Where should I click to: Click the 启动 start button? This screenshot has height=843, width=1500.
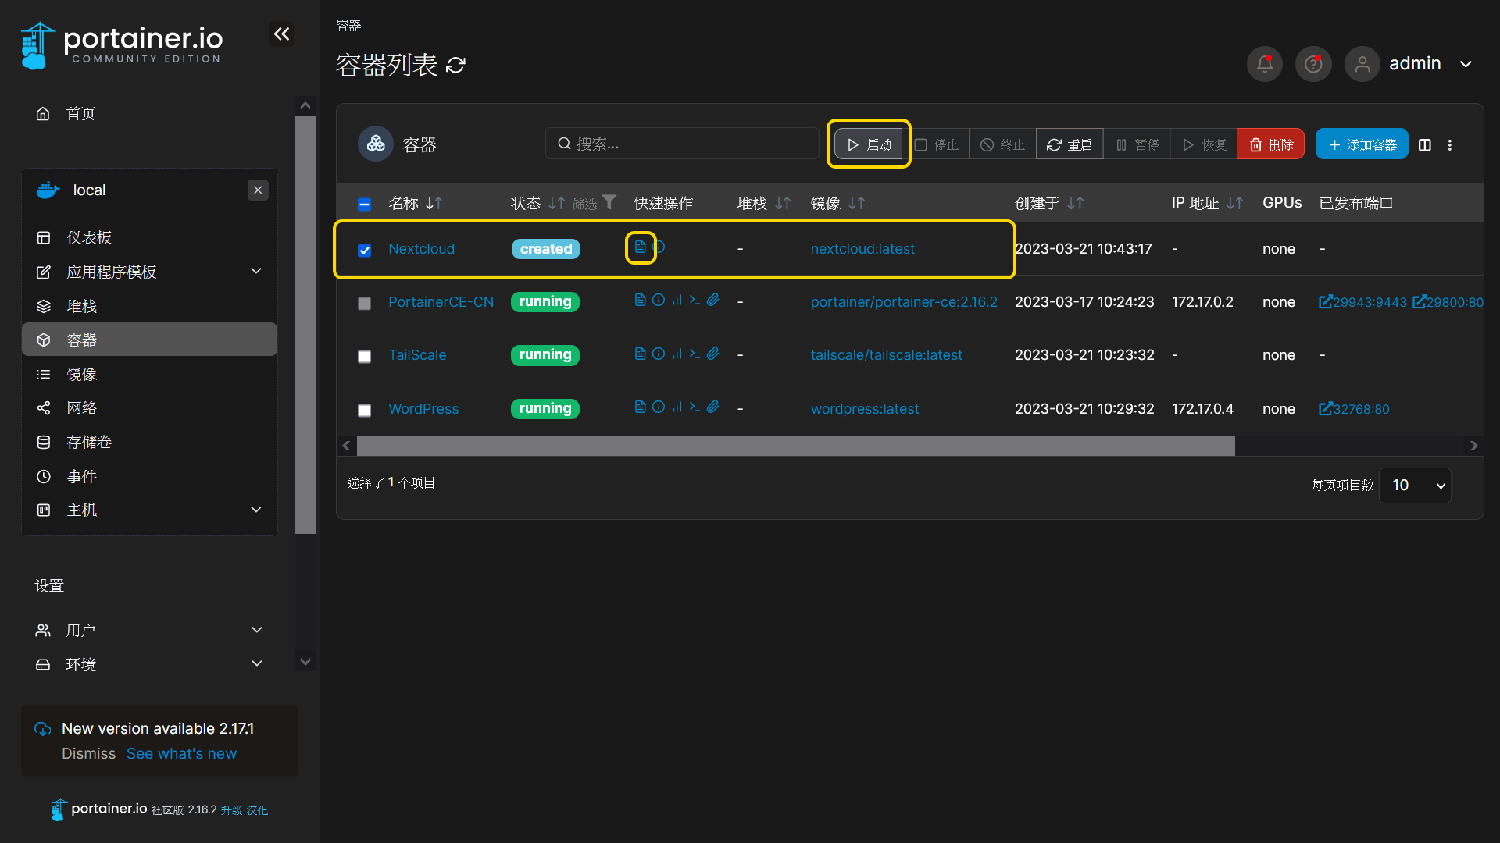pyautogui.click(x=869, y=144)
